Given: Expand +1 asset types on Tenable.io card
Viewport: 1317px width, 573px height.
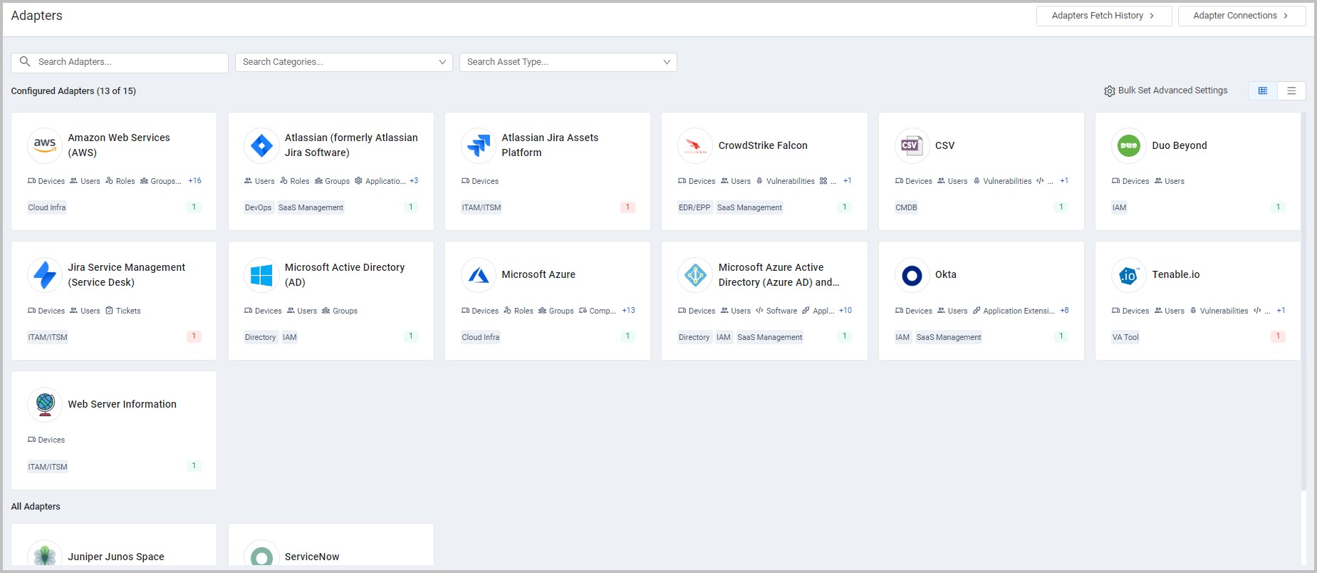Looking at the screenshot, I should click(x=1281, y=311).
